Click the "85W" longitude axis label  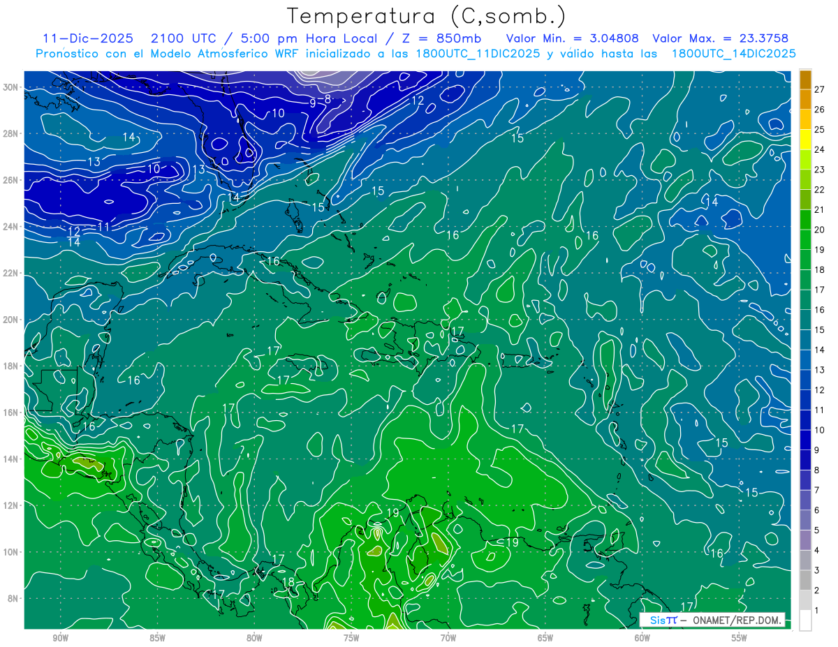tap(157, 638)
